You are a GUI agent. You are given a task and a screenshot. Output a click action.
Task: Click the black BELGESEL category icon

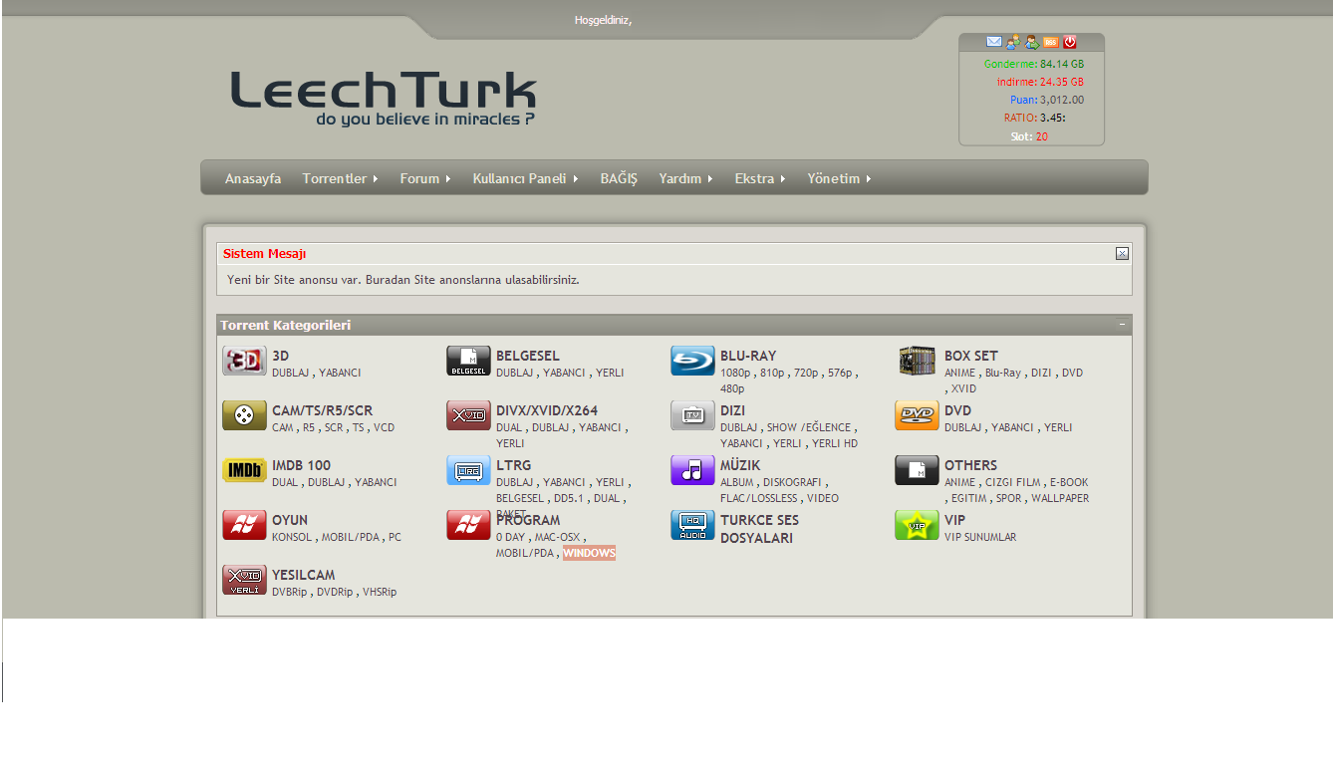[x=468, y=361]
